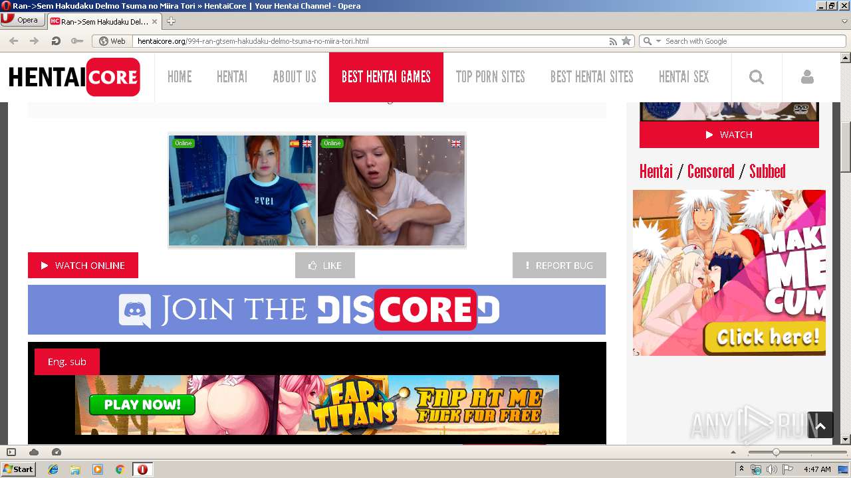Close the current browser tab
Image resolution: width=851 pixels, height=478 pixels.
pyautogui.click(x=155, y=21)
